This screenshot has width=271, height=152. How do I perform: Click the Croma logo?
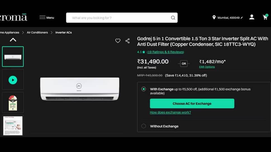(13, 17)
